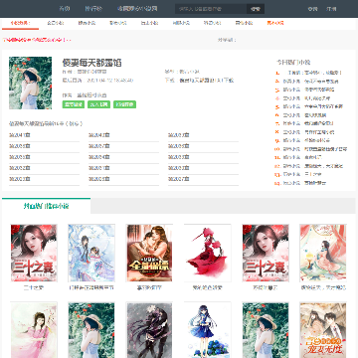Select the green cover-recommended novels tab
This screenshot has height=358, width=358.
click(x=46, y=206)
